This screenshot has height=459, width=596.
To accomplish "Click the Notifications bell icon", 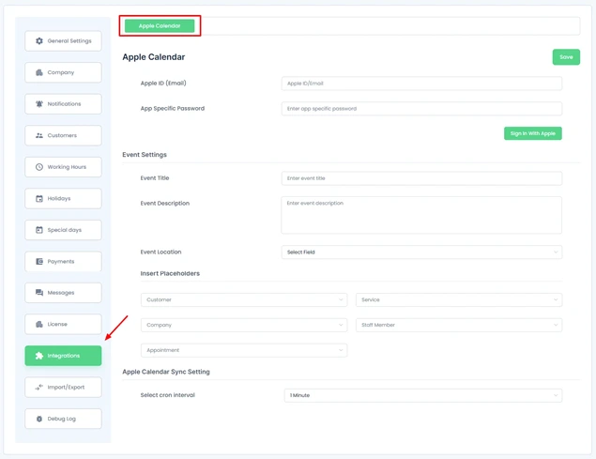I will click(39, 104).
